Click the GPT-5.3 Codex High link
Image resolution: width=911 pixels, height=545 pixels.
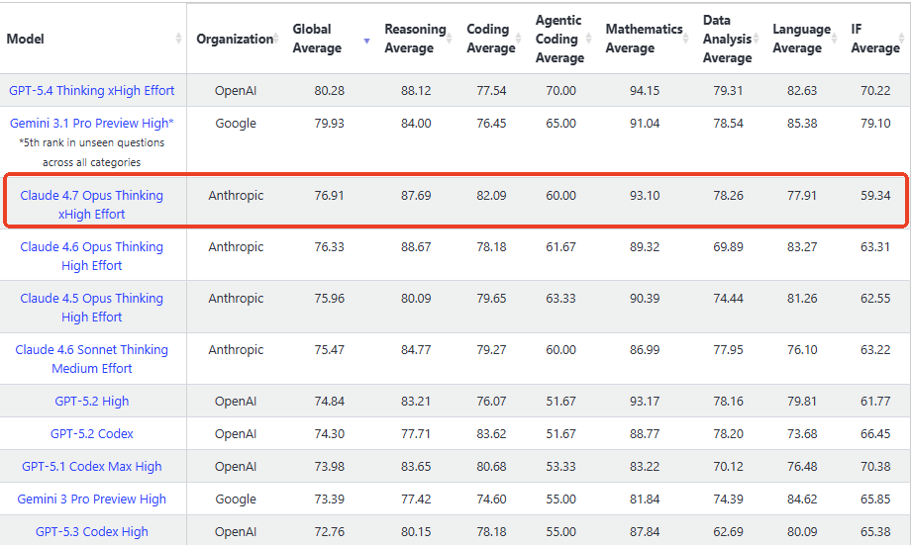tap(92, 532)
